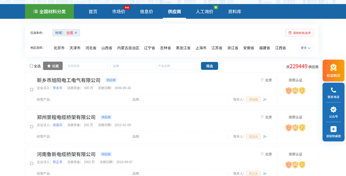Focus the 产品名称 input field
This screenshot has height=176, width=346.
click(x=177, y=66)
